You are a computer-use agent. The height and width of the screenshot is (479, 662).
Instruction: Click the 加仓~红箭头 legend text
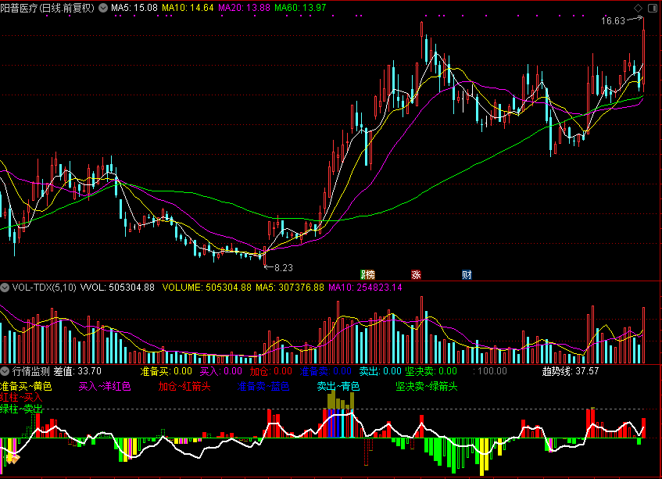point(184,386)
